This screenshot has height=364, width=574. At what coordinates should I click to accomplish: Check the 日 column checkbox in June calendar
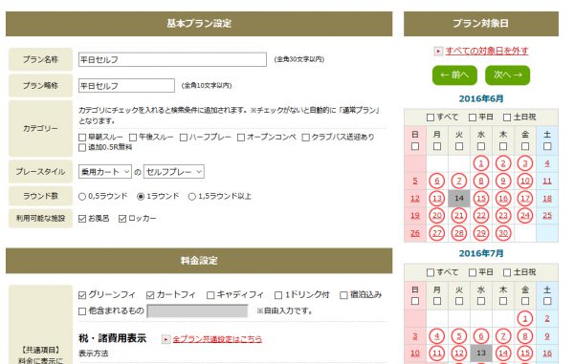coord(415,146)
